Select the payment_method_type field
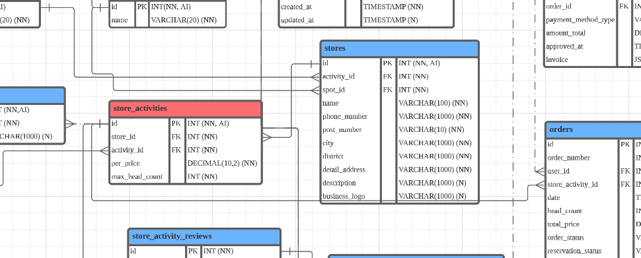641x258 pixels. point(580,20)
